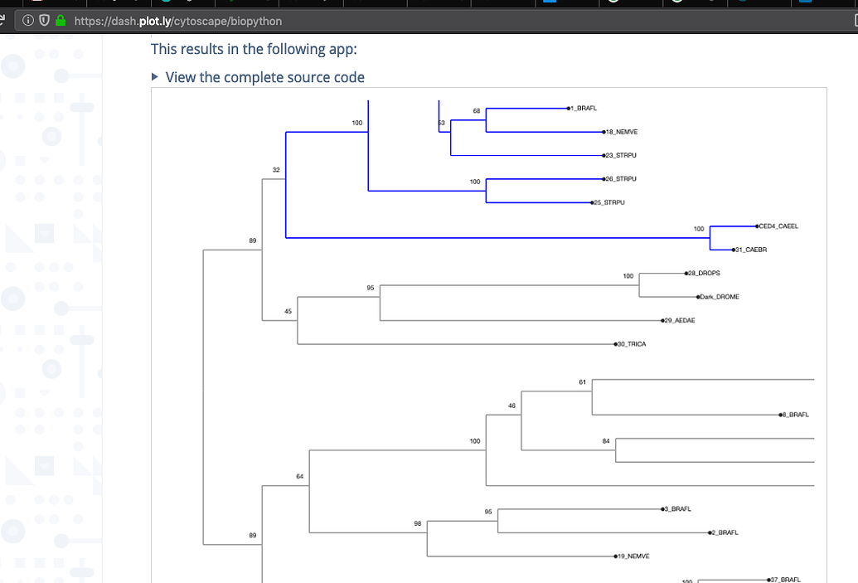Open the site information icon
This screenshot has width=858, height=583.
pos(27,20)
